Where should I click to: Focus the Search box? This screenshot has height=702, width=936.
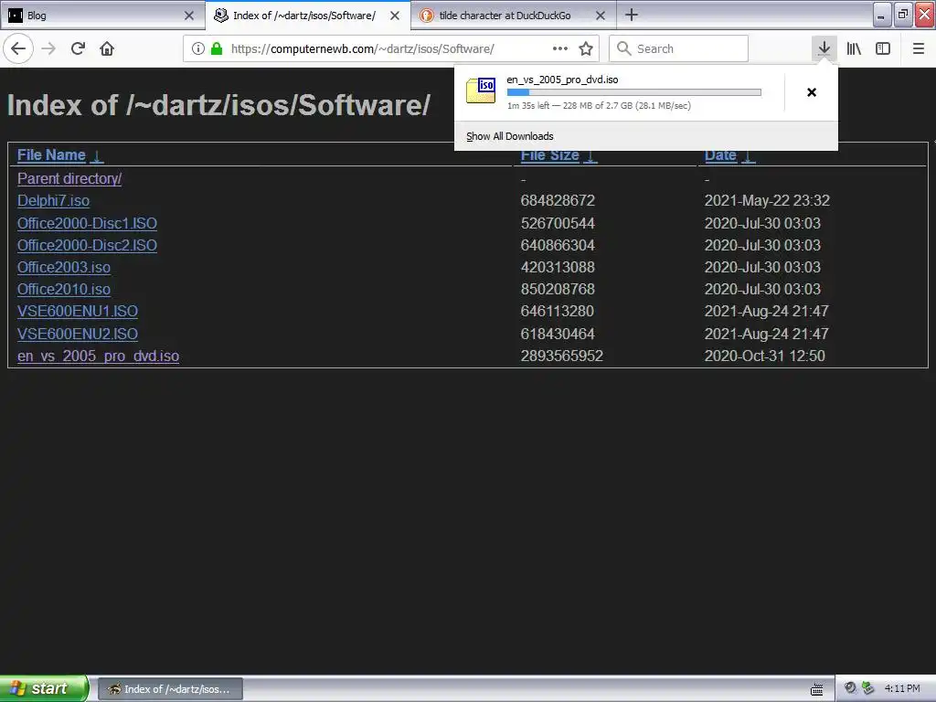[679, 48]
